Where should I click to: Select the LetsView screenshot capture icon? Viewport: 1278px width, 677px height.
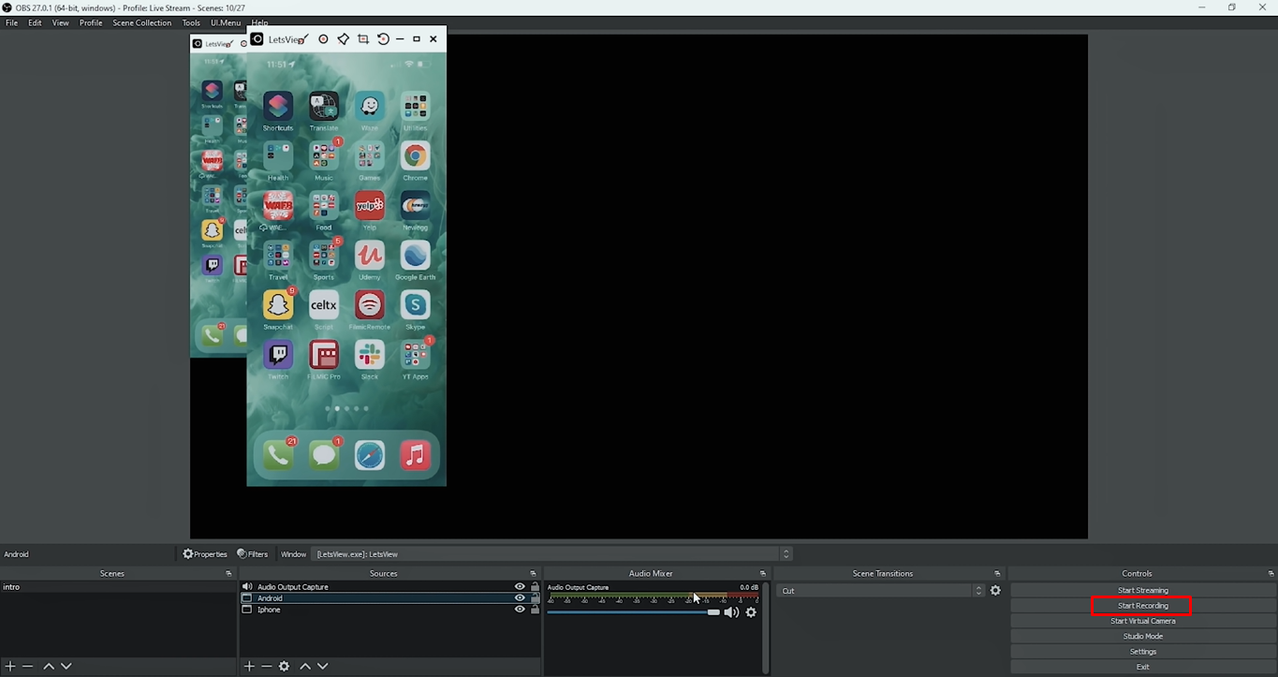(363, 39)
